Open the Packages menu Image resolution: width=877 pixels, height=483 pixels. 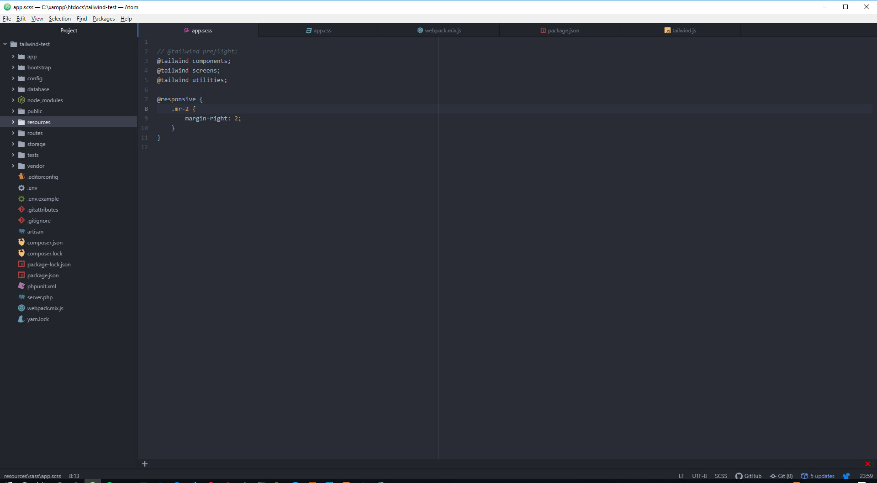tap(103, 19)
